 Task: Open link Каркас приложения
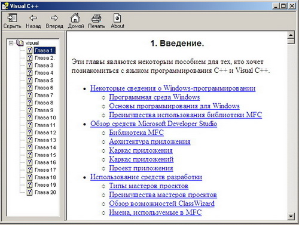tap(141, 150)
